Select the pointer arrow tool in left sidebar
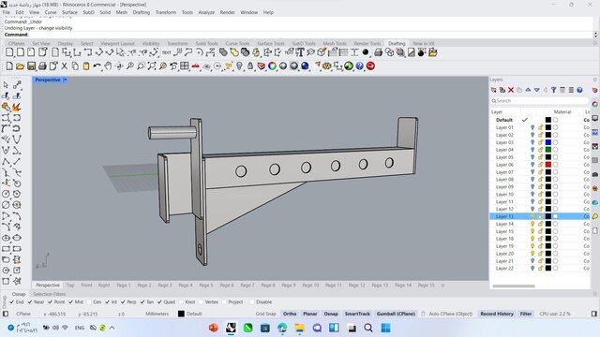This screenshot has height=337, width=600. pos(6,85)
